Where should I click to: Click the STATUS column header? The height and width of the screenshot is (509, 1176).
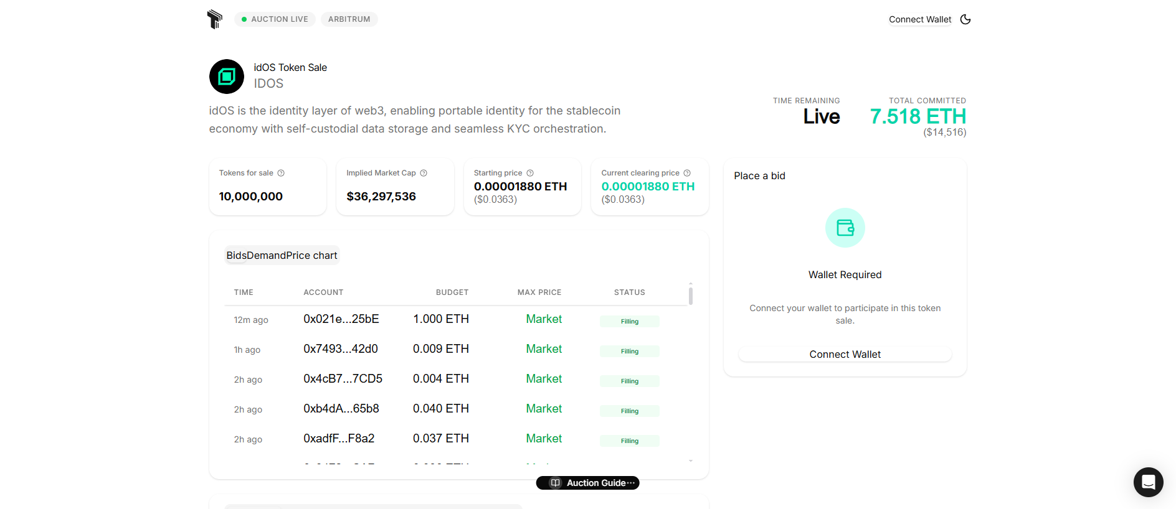pyautogui.click(x=630, y=292)
